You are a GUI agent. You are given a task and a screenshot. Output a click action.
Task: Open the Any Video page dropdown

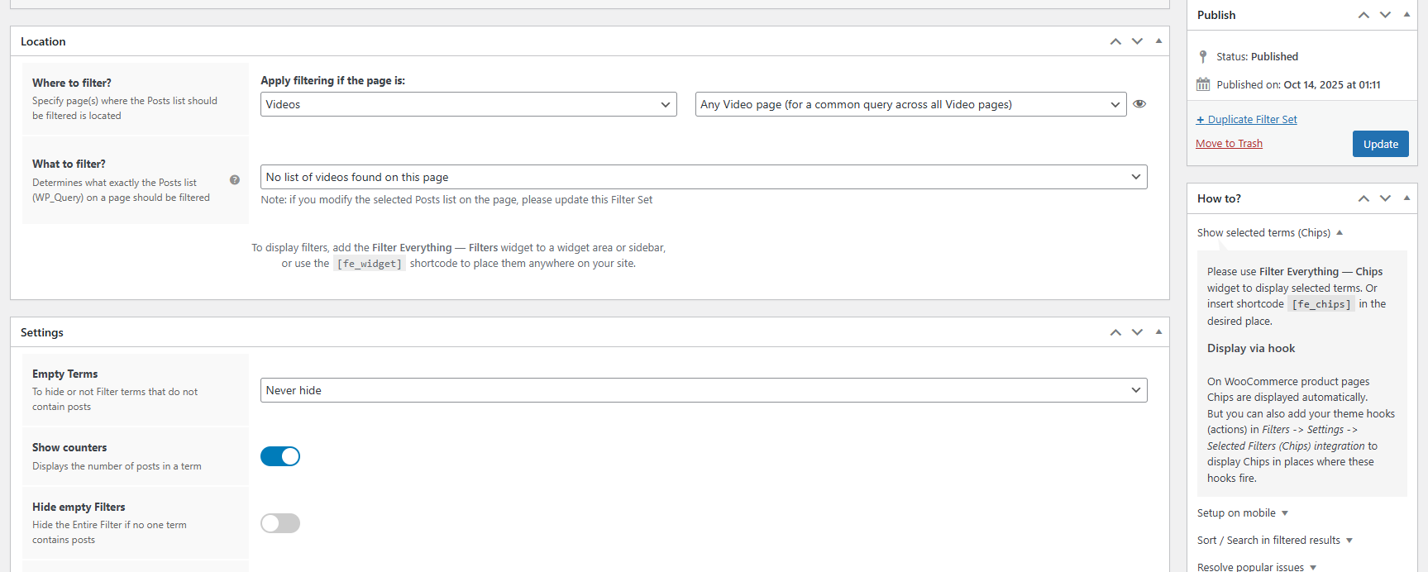910,104
